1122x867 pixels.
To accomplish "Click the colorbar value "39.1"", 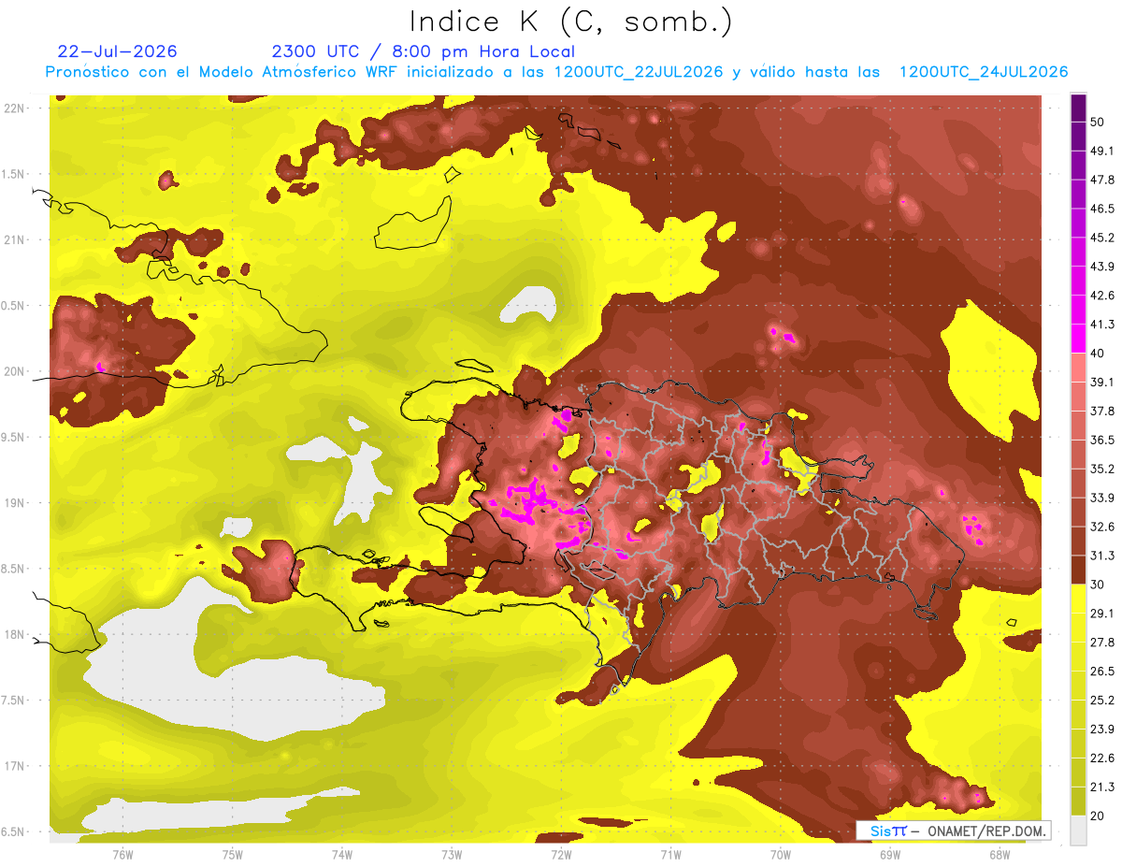I will pyautogui.click(x=1101, y=382).
